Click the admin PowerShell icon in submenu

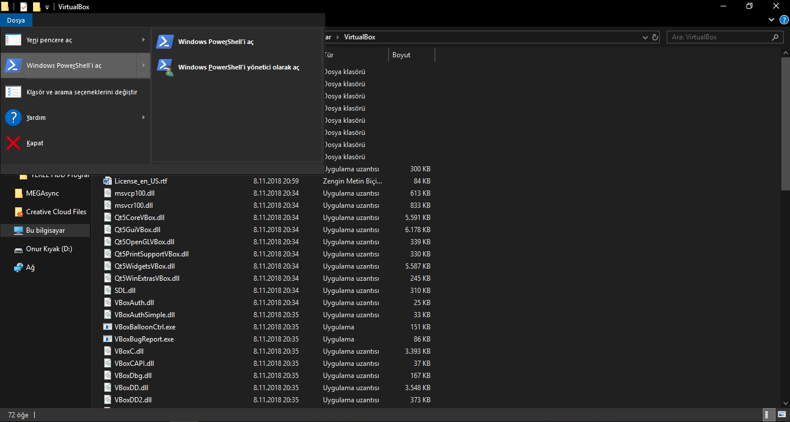[165, 67]
